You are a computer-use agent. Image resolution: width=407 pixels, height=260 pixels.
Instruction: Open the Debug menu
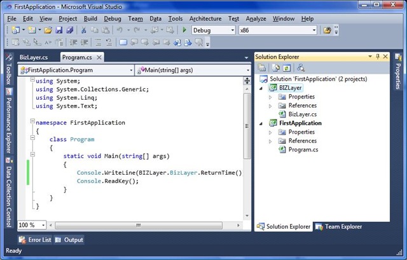point(113,18)
